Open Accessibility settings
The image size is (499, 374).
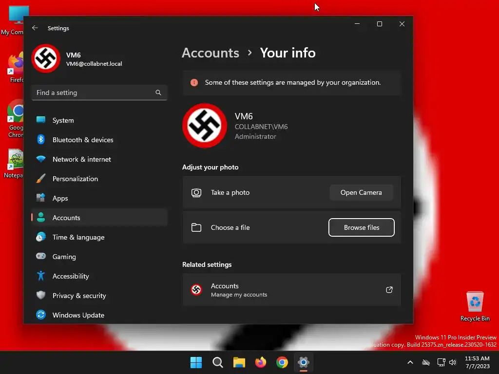[99, 276]
